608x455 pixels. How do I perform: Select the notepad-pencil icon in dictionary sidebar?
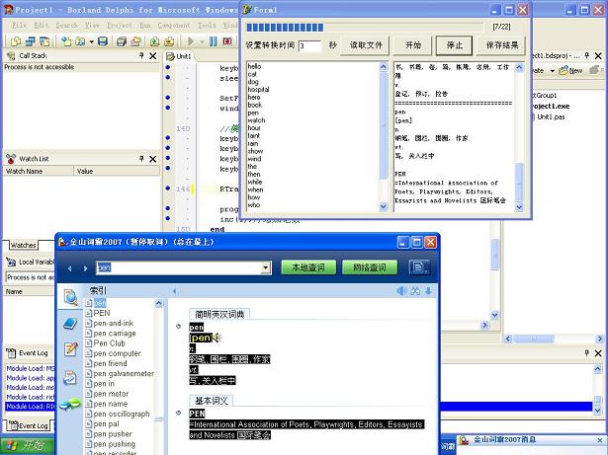tap(70, 348)
